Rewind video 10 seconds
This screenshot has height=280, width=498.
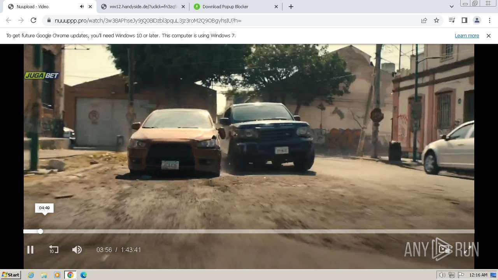(x=53, y=250)
